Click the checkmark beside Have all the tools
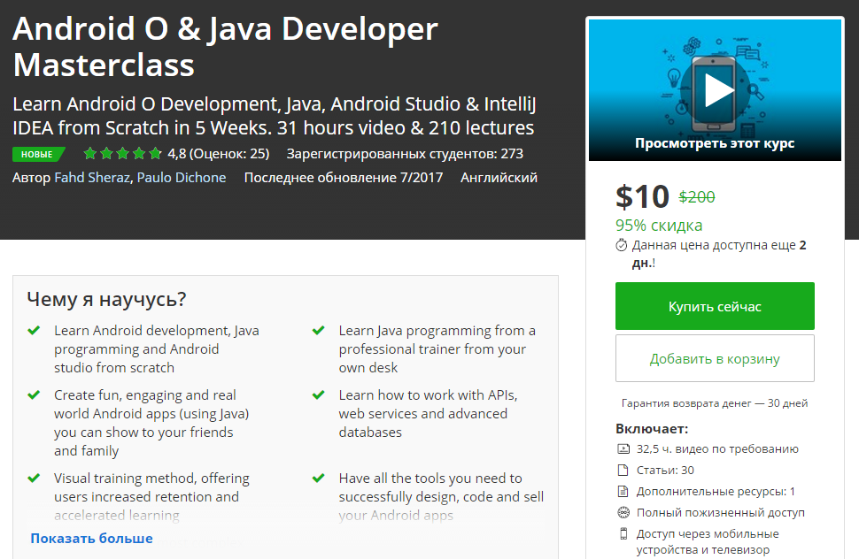 tap(318, 478)
